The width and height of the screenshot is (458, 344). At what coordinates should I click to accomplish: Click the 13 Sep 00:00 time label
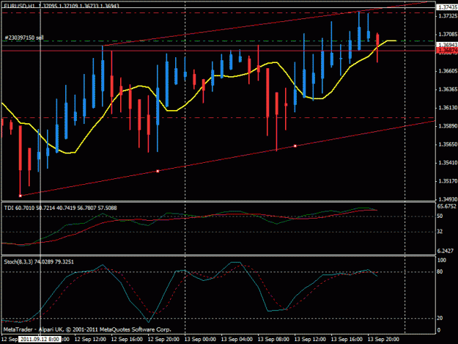pos(200,340)
